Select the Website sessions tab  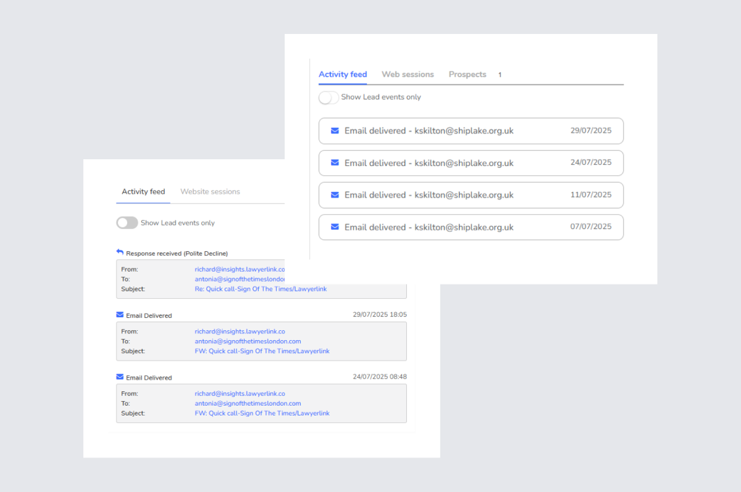[210, 192]
